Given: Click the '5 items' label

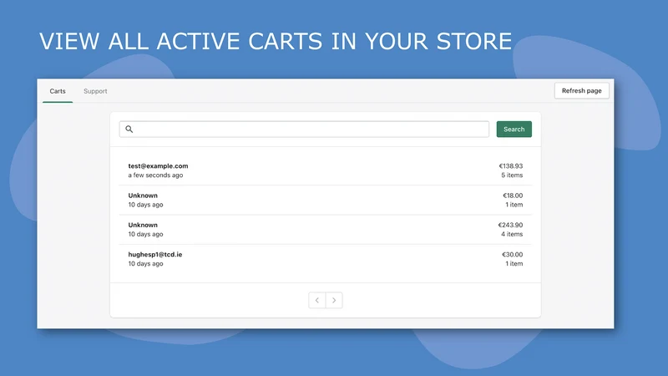Looking at the screenshot, I should tap(512, 175).
